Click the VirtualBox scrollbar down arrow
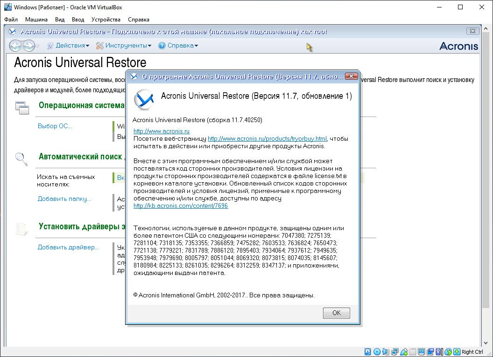The image size is (493, 357). (x=486, y=343)
